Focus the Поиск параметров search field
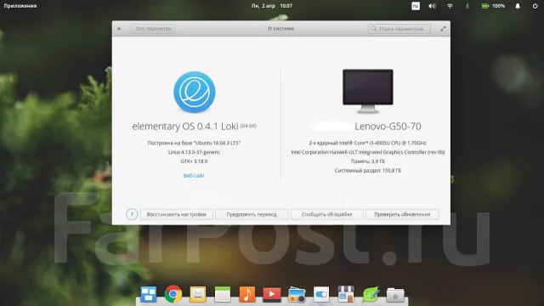The height and width of the screenshot is (306, 544). [399, 29]
